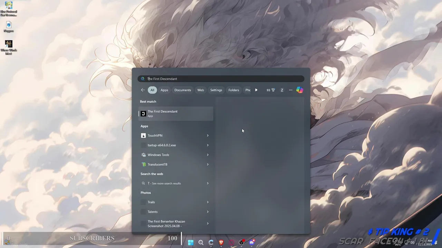Switch to the Apps filter tab
442x248 pixels.
(164, 90)
